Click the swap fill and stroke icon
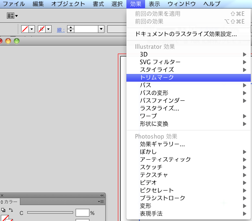 coord(11,210)
